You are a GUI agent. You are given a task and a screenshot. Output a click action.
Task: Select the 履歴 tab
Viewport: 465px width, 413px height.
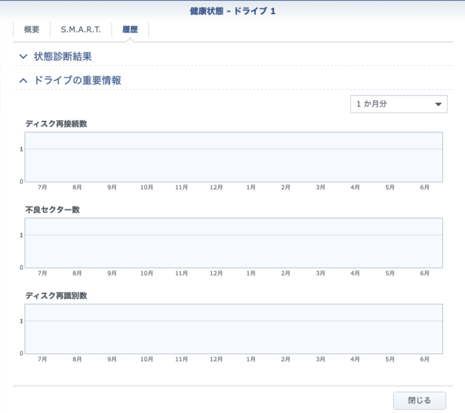pos(131,29)
